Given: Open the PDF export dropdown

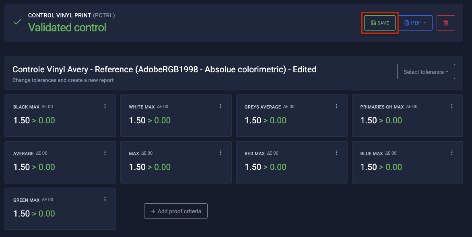Looking at the screenshot, I should (415, 23).
